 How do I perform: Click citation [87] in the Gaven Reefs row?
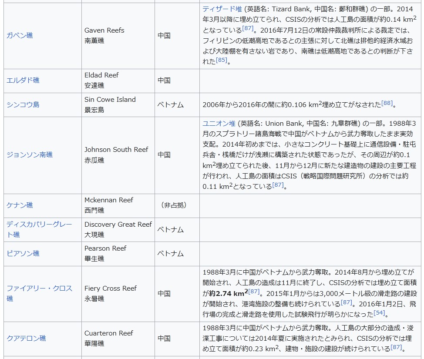(248, 28)
